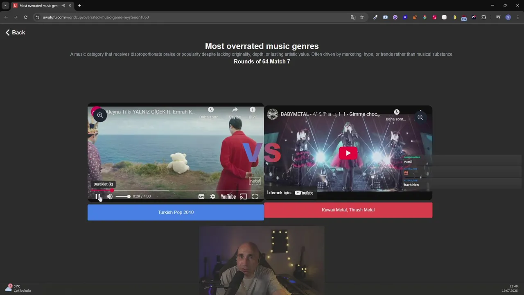Viewport: 524px width, 295px height.
Task: Enter fullscreen on left video
Action: 255,197
